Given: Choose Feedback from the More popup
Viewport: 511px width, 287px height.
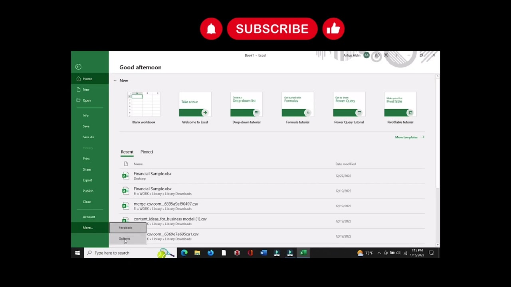Looking at the screenshot, I should pyautogui.click(x=128, y=228).
